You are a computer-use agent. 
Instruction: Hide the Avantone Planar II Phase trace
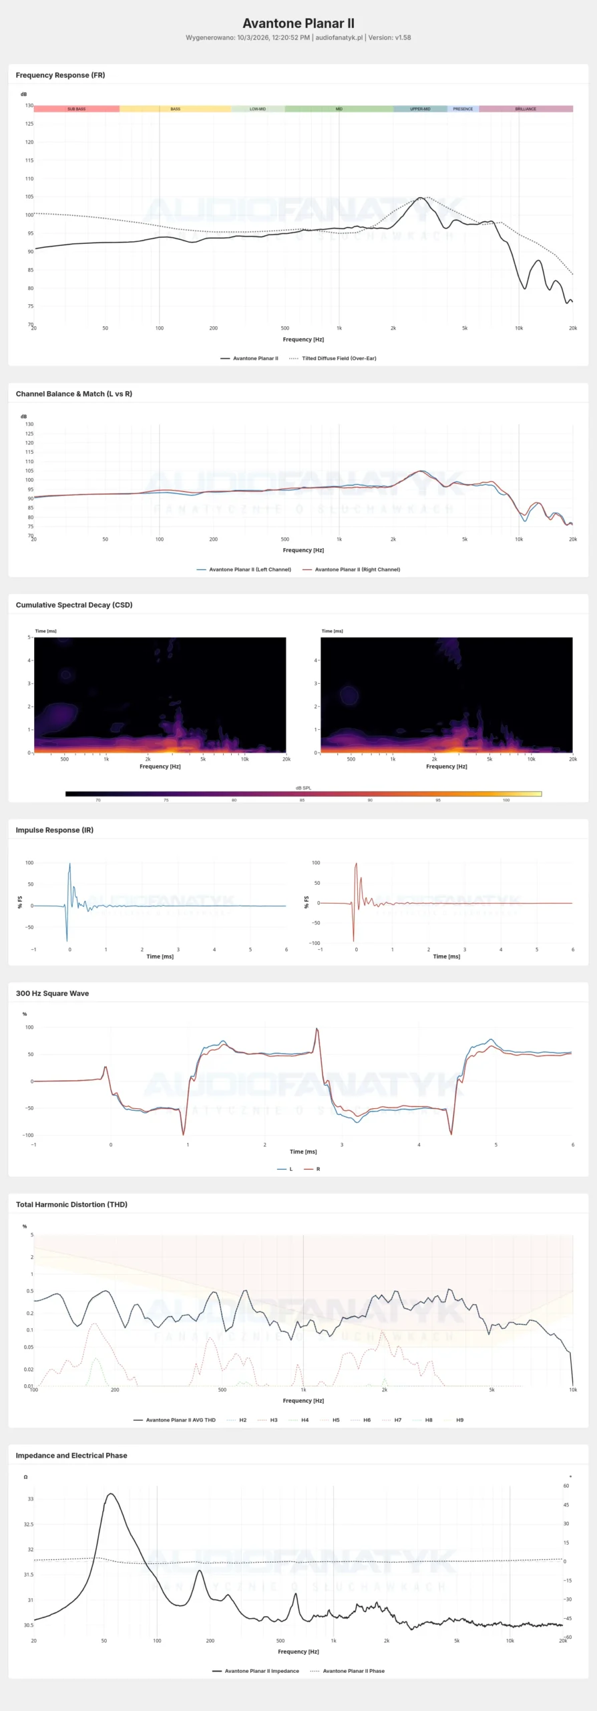click(347, 1671)
